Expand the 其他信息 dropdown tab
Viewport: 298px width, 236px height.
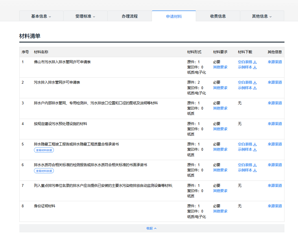262,16
